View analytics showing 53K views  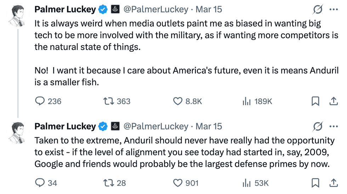(247, 183)
